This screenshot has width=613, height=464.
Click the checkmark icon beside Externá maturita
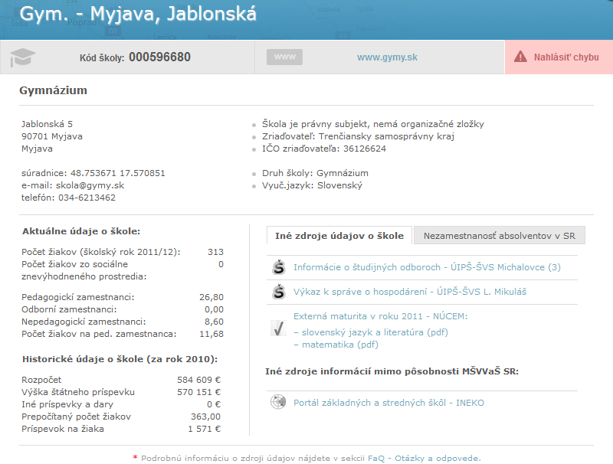pyautogui.click(x=278, y=328)
